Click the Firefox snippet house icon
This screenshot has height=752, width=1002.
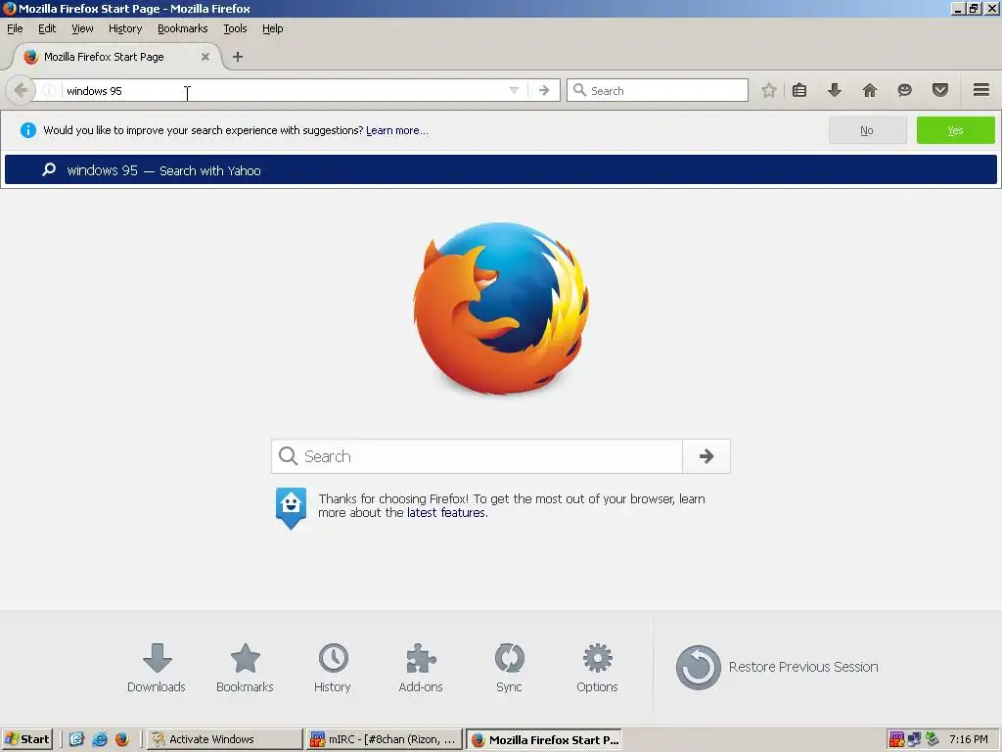(x=291, y=508)
